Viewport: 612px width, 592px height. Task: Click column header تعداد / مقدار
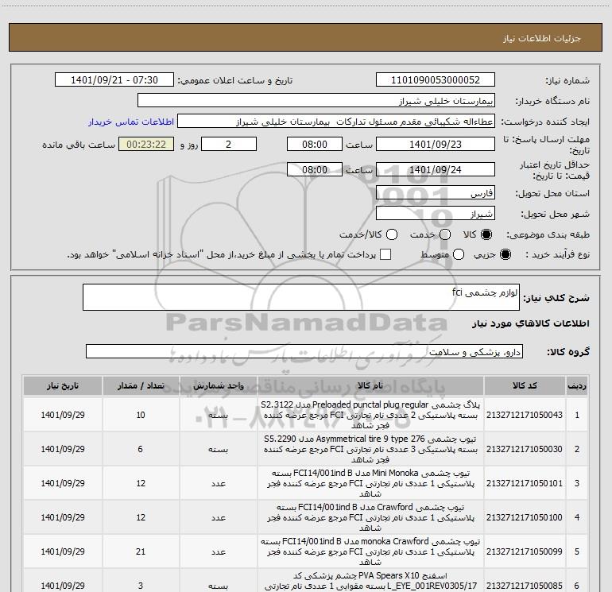pos(141,385)
